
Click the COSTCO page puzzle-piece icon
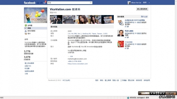tap(121, 23)
